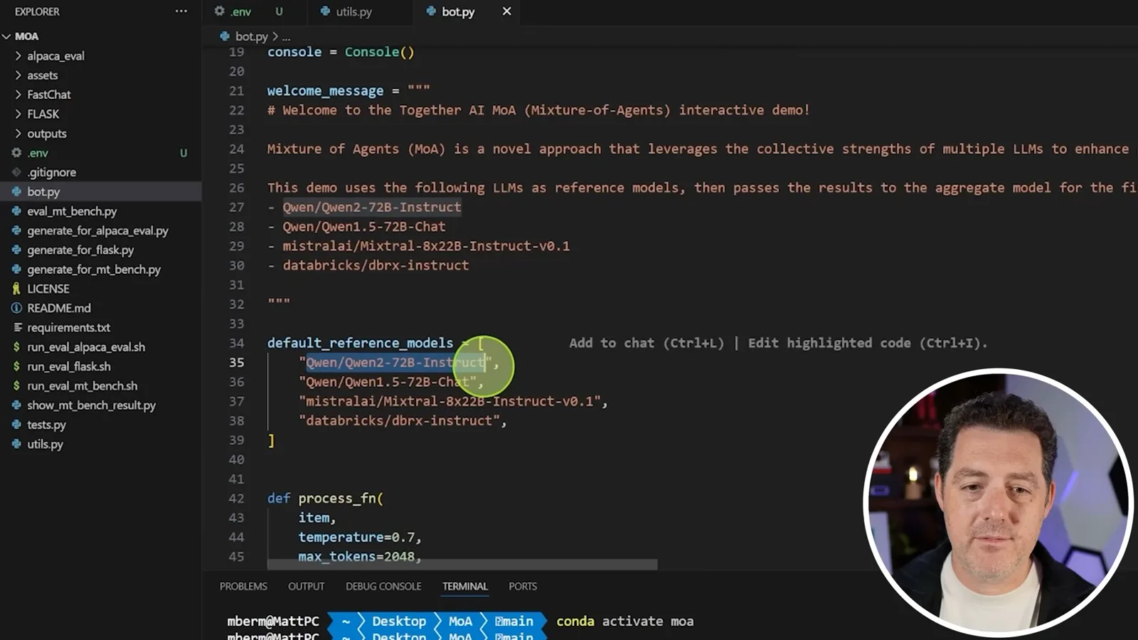Open utils.py in the explorer
The image size is (1138, 640).
(45, 444)
